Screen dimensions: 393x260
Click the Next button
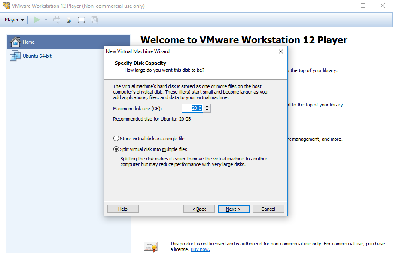point(234,209)
